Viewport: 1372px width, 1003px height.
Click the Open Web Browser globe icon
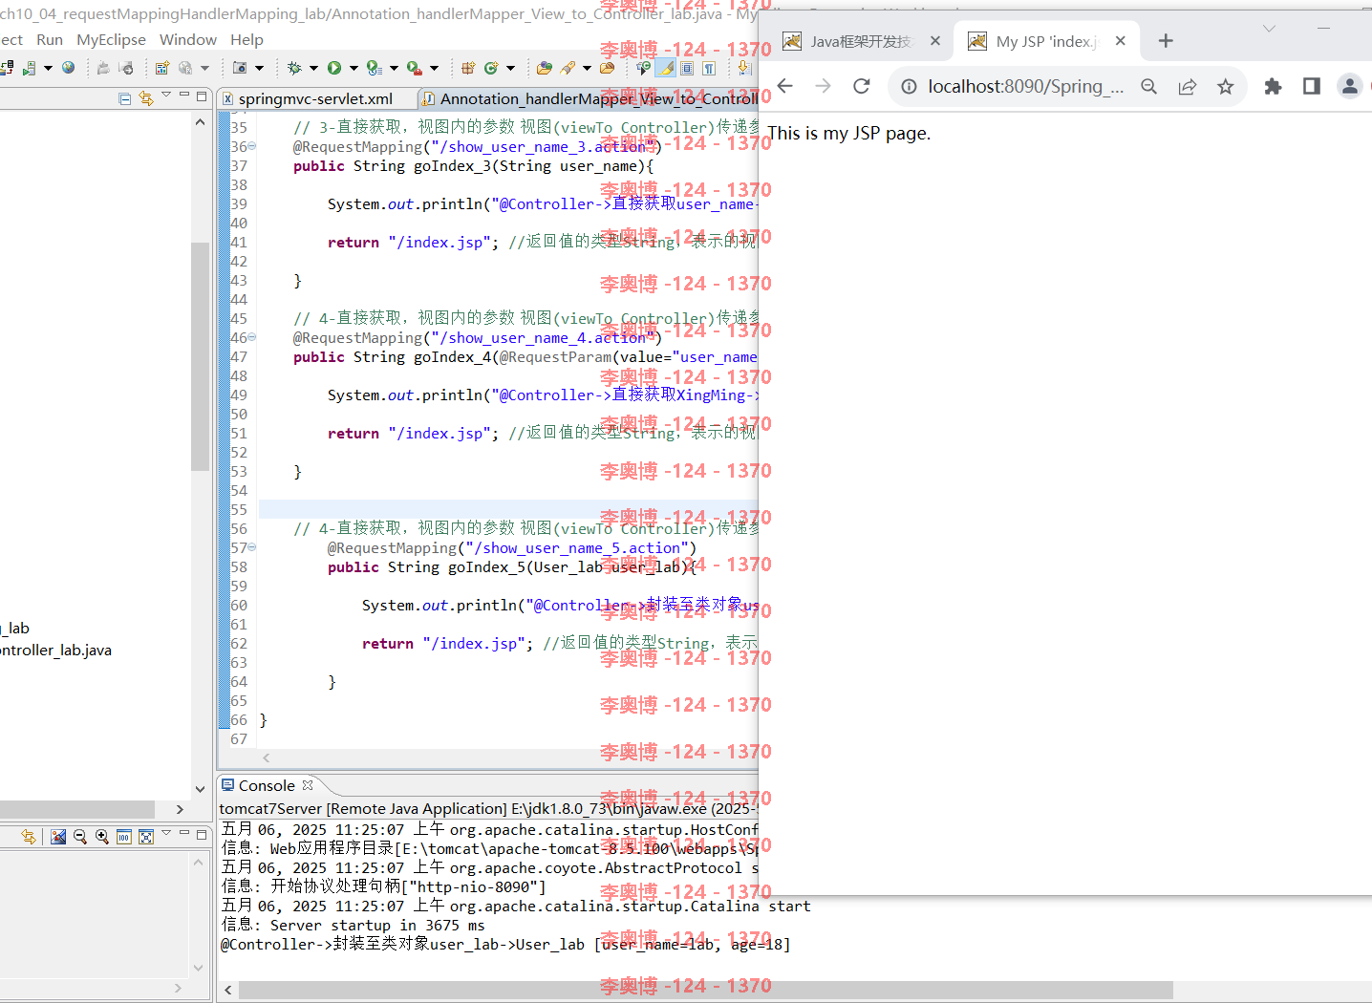coord(68,68)
